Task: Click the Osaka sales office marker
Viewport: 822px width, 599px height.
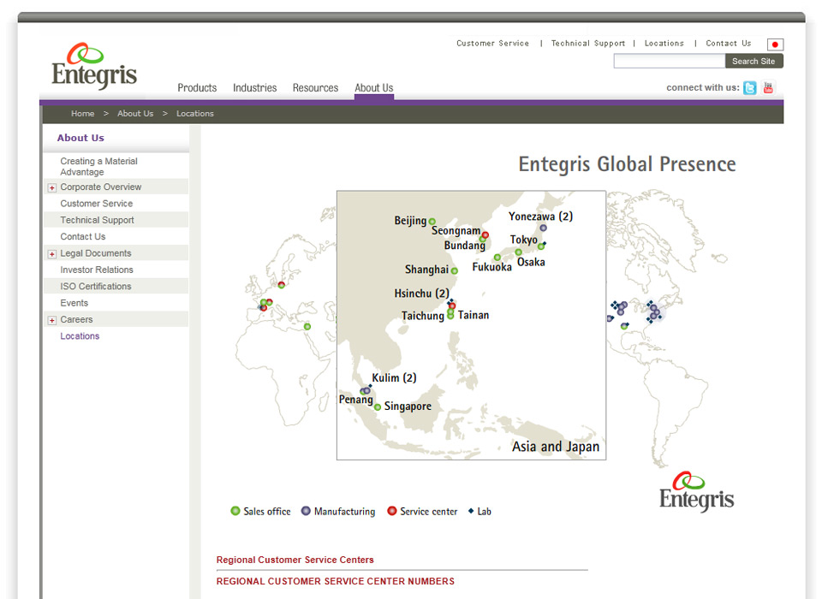Action: (518, 252)
